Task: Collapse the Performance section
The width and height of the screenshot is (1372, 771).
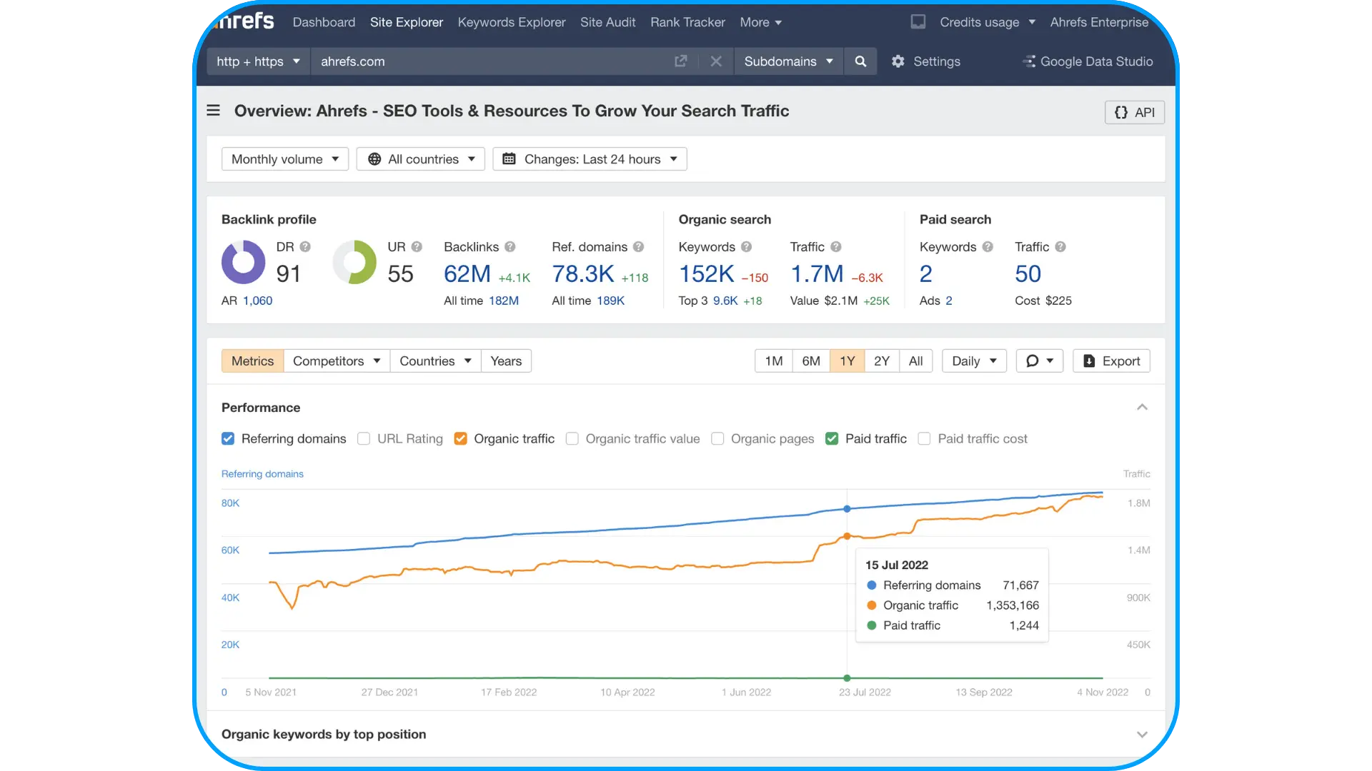Action: click(x=1142, y=408)
